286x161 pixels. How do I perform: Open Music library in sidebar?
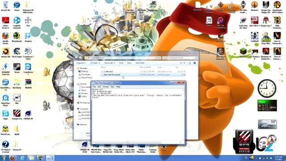pyautogui.click(x=84, y=90)
